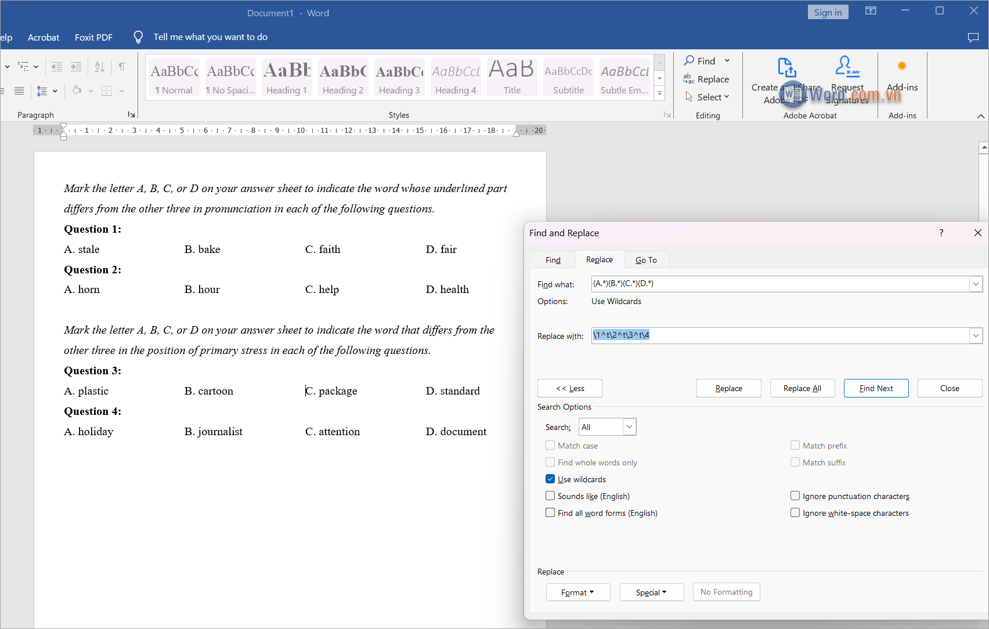The image size is (989, 629).
Task: Click the Borders icon
Action: click(x=107, y=91)
